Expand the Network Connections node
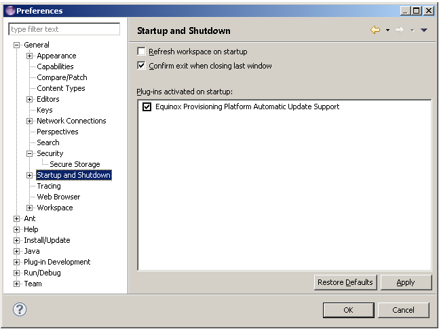Viewport: 439px width, 329px height. tap(29, 121)
